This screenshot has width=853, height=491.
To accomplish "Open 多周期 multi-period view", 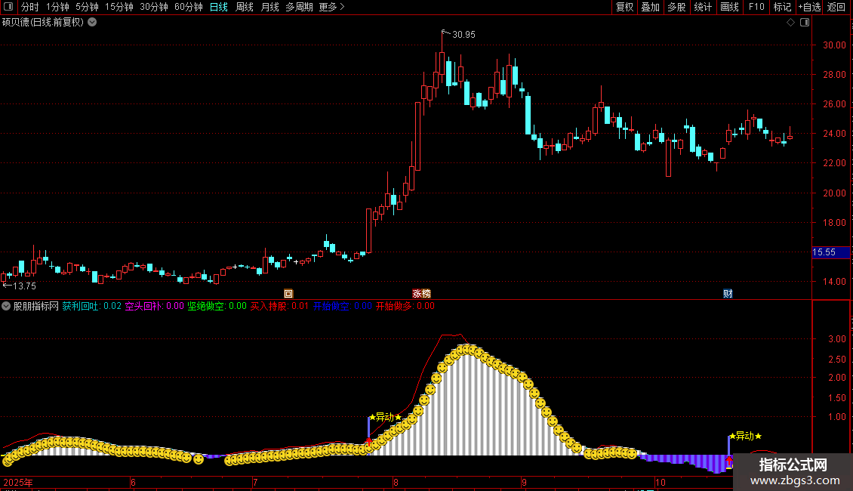I will click(299, 7).
